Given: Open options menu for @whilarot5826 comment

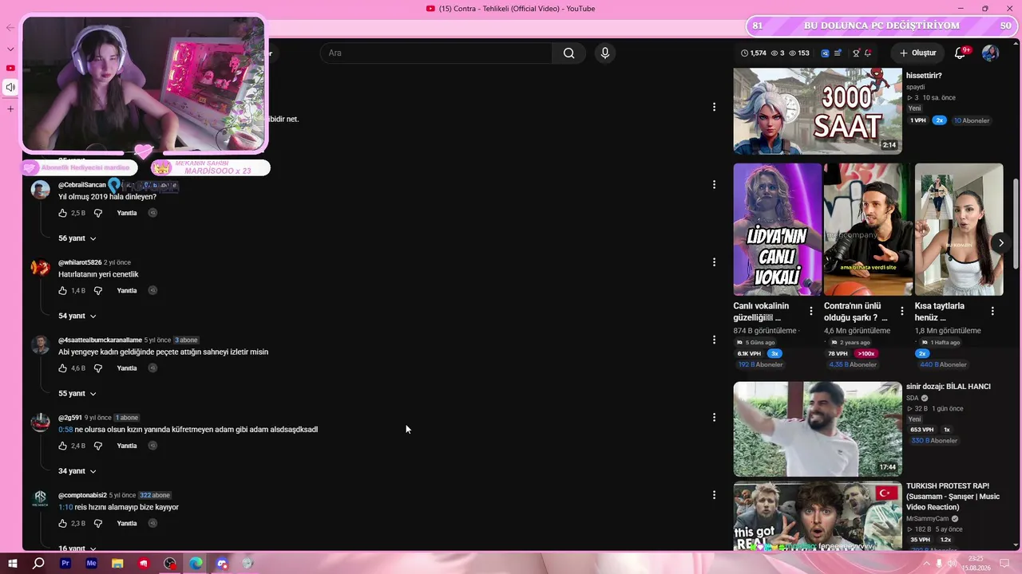Looking at the screenshot, I should (714, 261).
